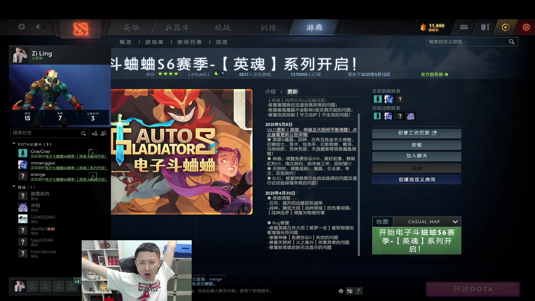Open immangguo's current game status link

69,168
